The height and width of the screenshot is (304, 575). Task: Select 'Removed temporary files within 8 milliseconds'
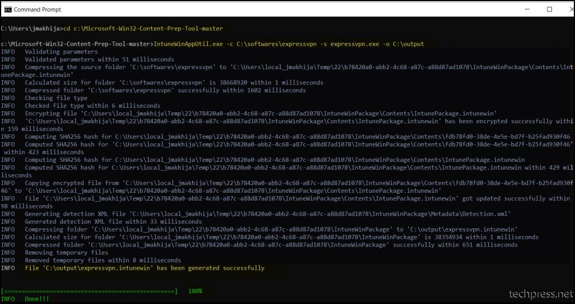[x=91, y=260]
